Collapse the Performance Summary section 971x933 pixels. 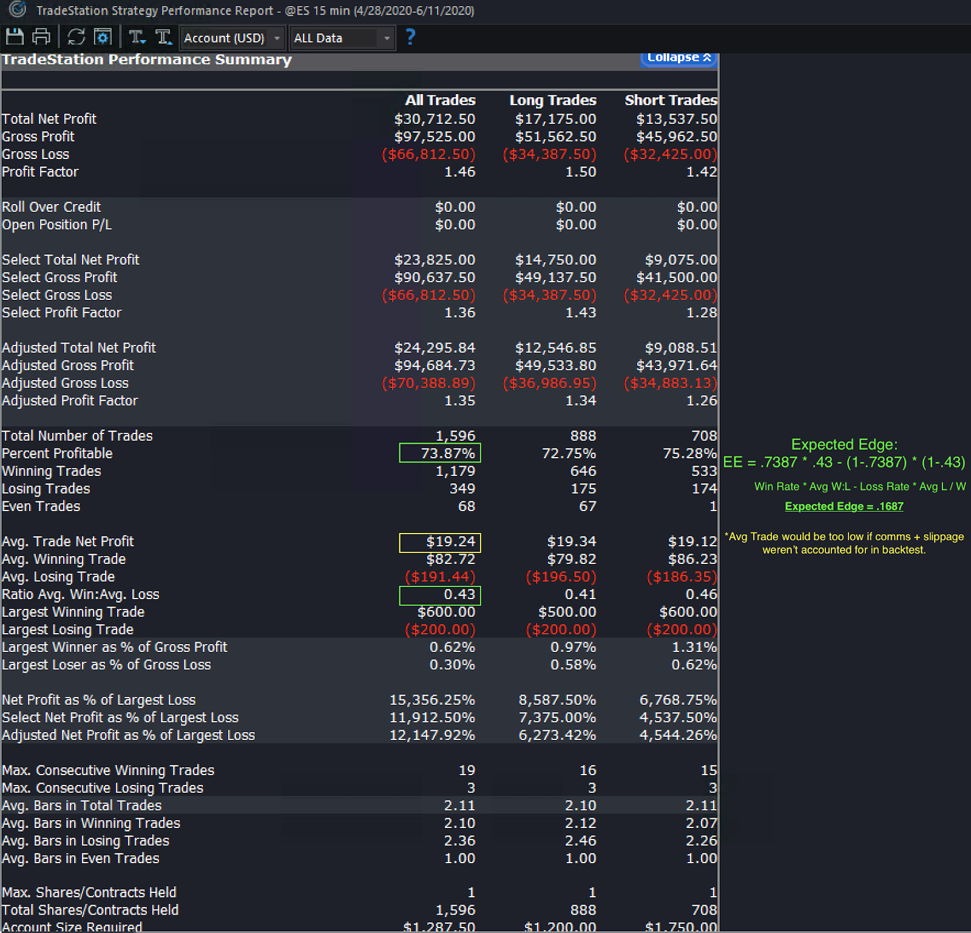pos(679,58)
